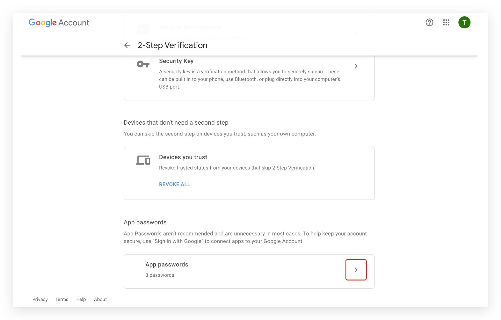501x320 pixels.
Task: Open App passwords with the chevron arrow
Action: click(356, 270)
